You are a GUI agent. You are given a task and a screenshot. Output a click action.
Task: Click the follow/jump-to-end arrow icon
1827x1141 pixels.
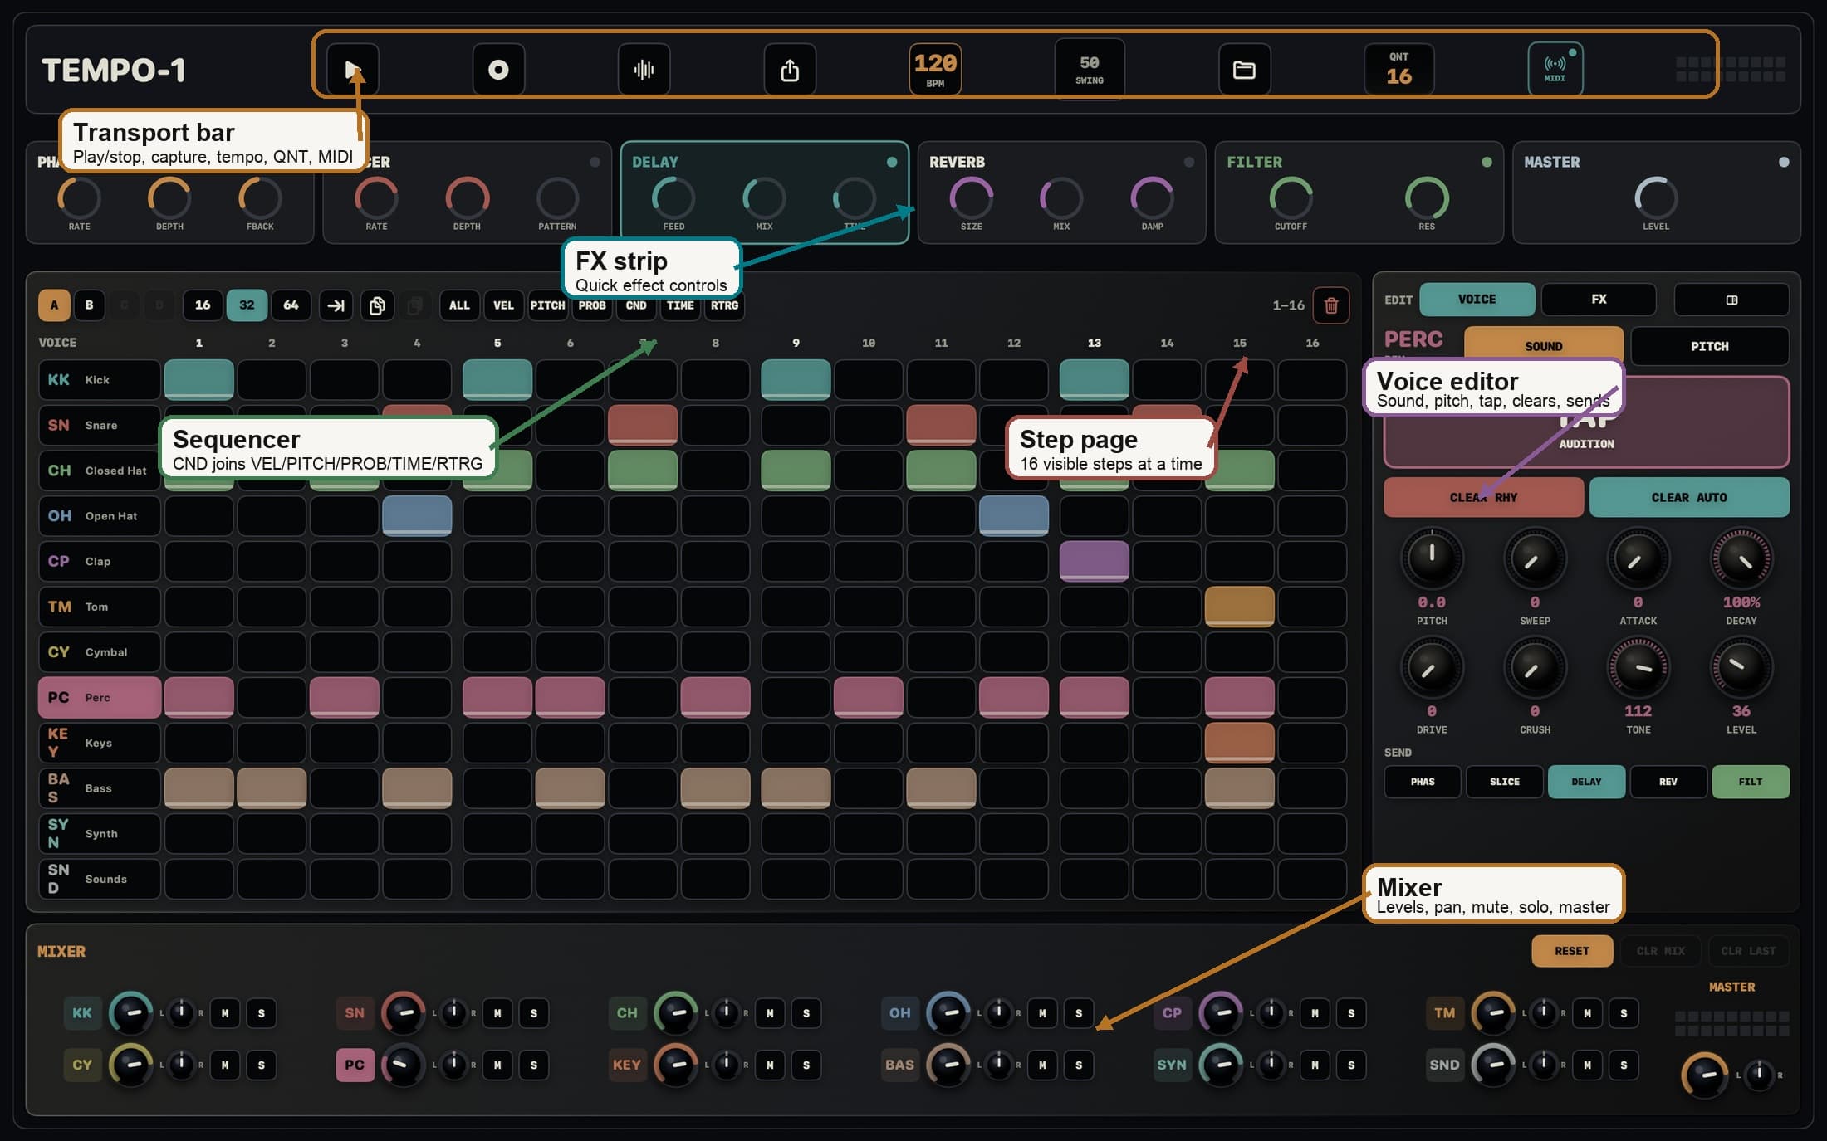(336, 305)
